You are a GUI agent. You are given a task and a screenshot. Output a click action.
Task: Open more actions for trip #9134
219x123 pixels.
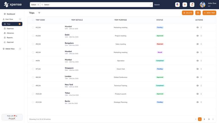[201, 86]
